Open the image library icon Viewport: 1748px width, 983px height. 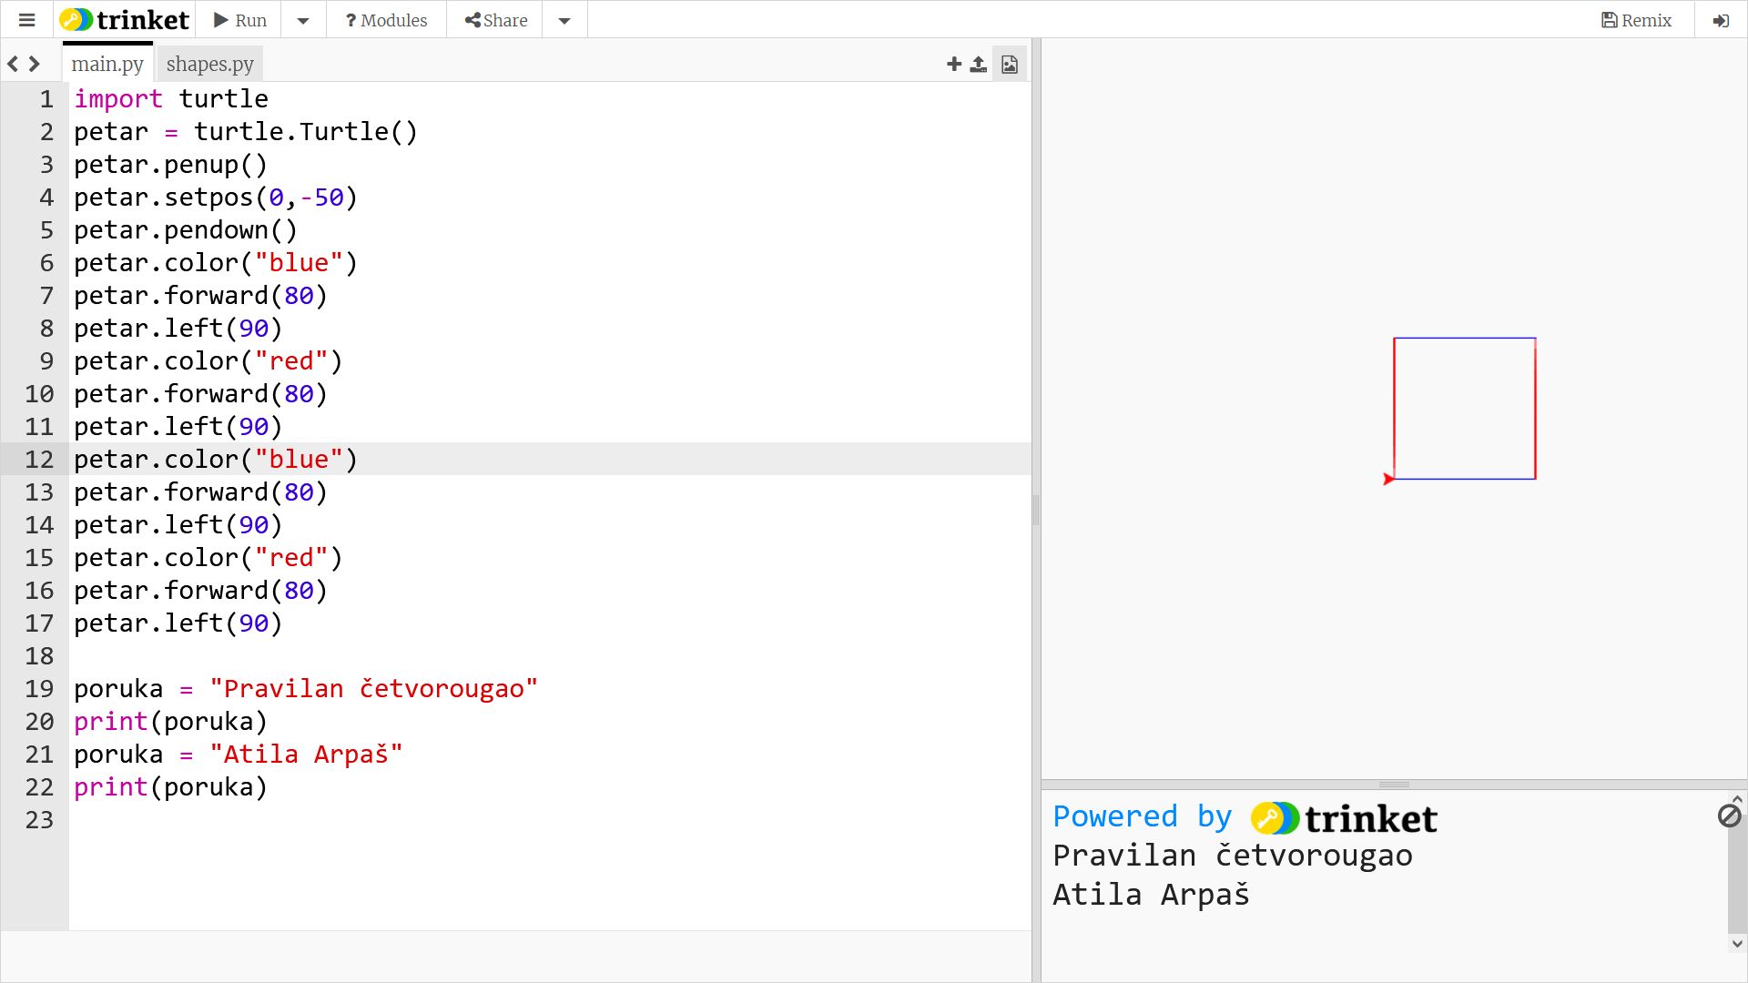[1010, 64]
